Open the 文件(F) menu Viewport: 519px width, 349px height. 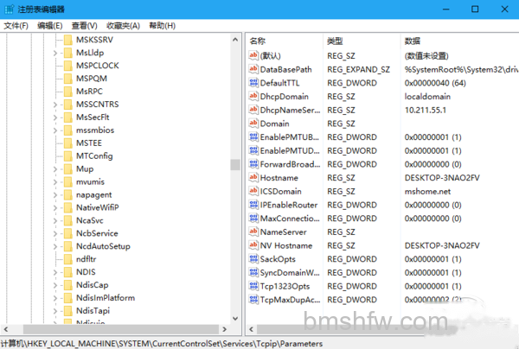[x=16, y=25]
